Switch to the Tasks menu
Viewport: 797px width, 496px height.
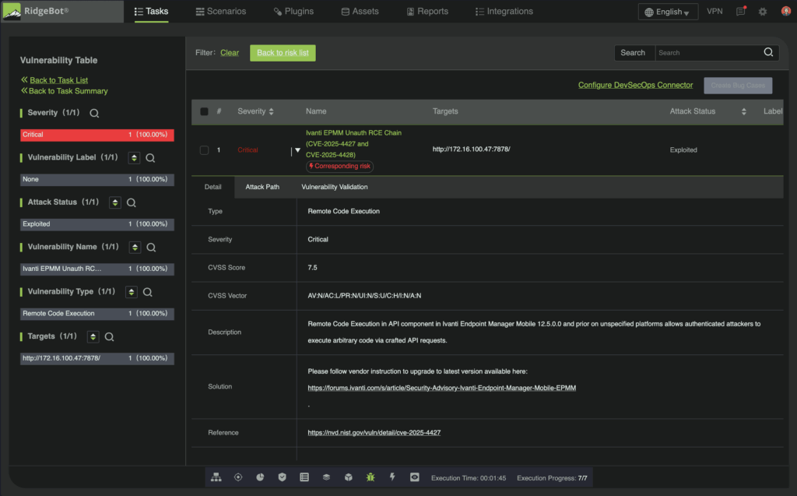coord(152,11)
